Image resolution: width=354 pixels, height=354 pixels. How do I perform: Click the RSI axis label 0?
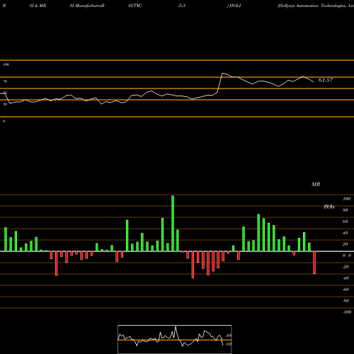point(4,121)
